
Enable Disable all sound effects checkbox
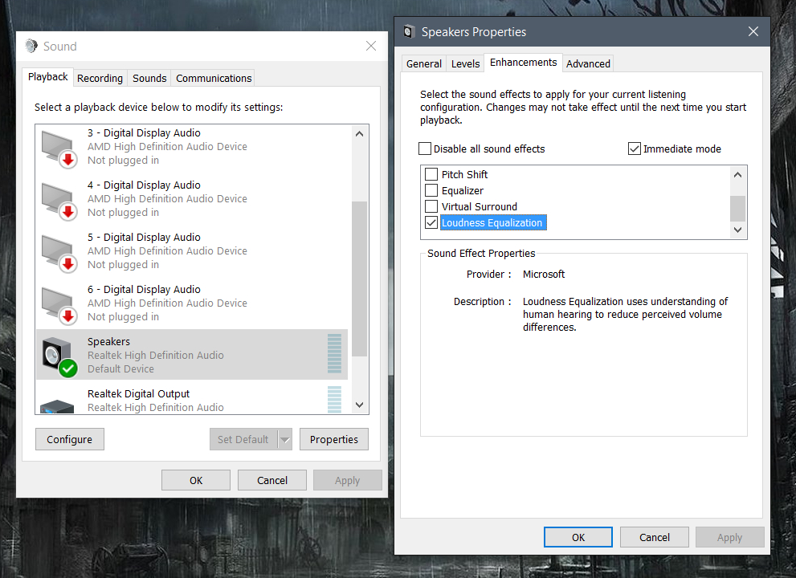(x=425, y=149)
